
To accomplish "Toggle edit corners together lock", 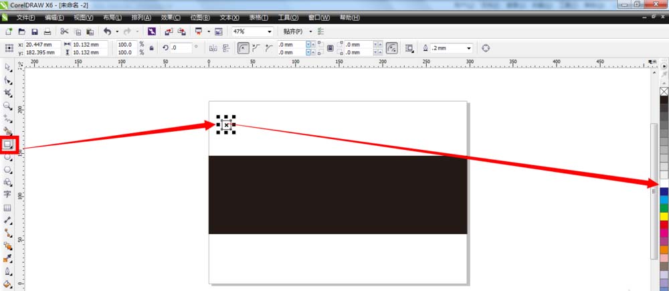I will 330,48.
